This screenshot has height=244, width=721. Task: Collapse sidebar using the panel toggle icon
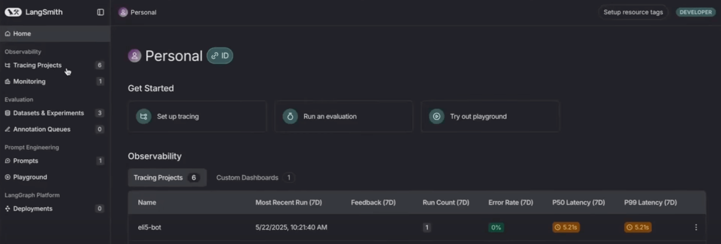[x=100, y=12]
